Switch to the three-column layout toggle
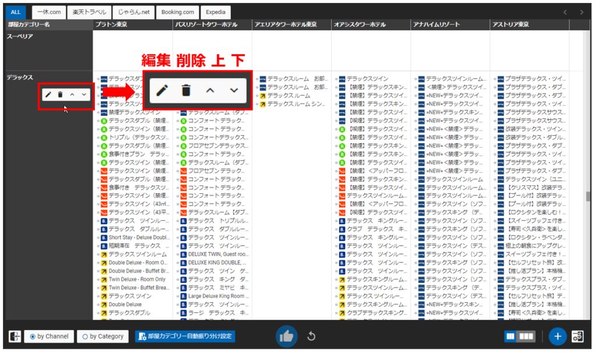Image resolution: width=596 pixels, height=354 pixels. 526,336
